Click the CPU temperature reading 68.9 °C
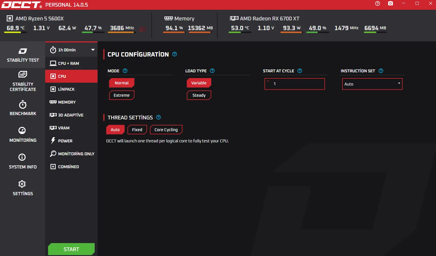Image resolution: width=436 pixels, height=256 pixels. click(x=16, y=28)
